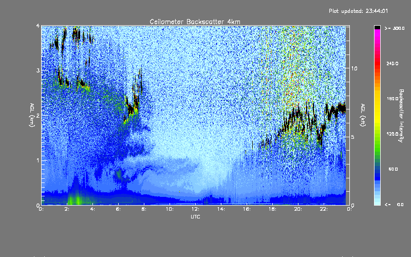Click the '18:' UTC tick label

click(x=272, y=209)
